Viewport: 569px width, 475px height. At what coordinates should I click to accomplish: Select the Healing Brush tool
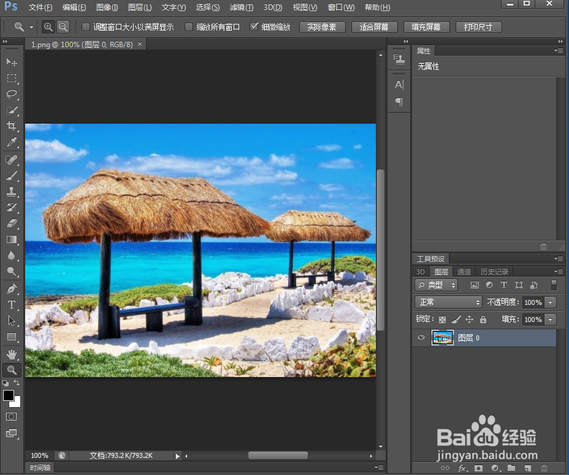(x=12, y=160)
